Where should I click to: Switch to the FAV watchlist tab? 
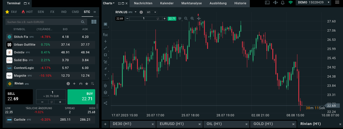[x=11, y=12]
